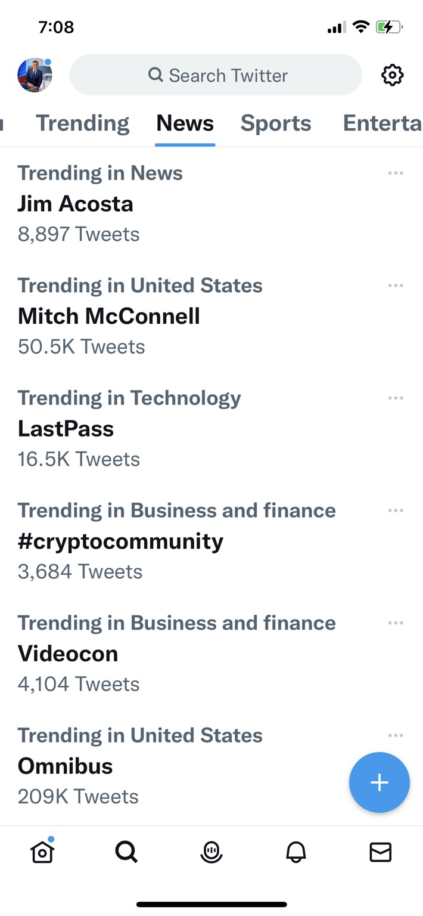Open more options for Jim Acosta trend

(x=396, y=174)
